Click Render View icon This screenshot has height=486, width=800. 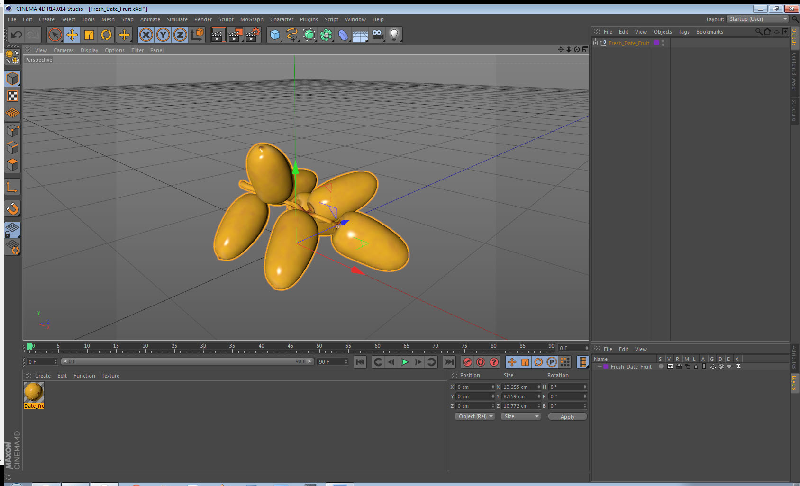pos(218,35)
